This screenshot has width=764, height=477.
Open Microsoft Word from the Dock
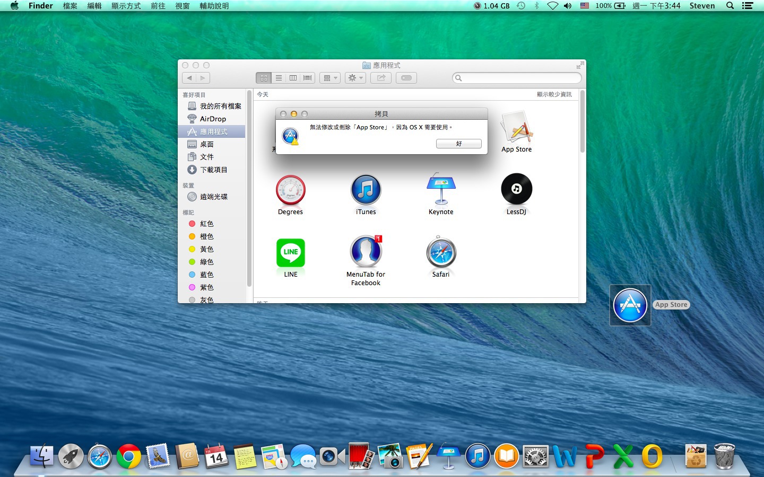click(x=565, y=456)
